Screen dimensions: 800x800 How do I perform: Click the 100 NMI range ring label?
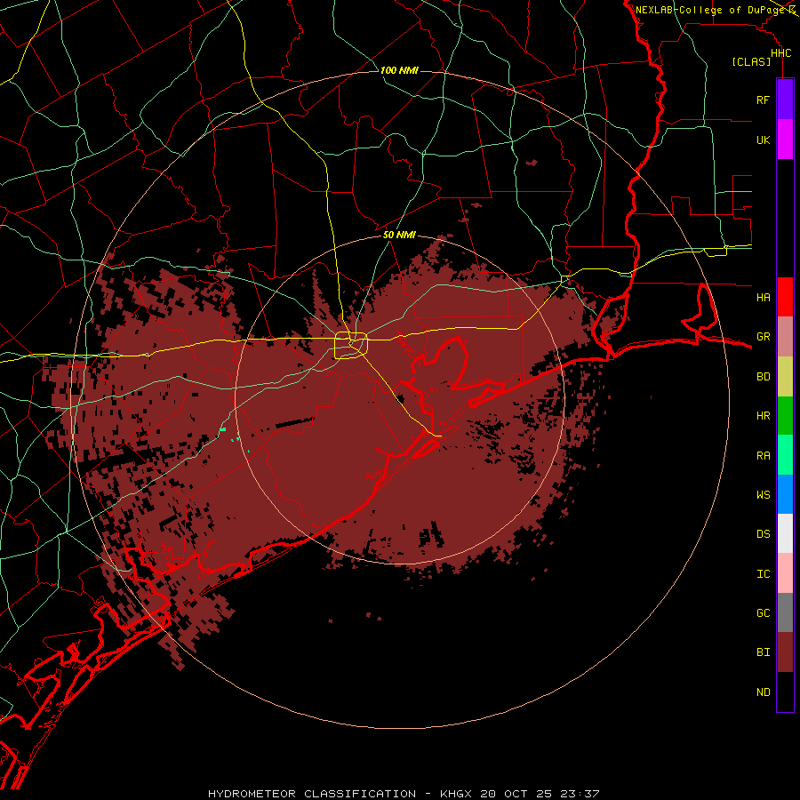click(399, 70)
